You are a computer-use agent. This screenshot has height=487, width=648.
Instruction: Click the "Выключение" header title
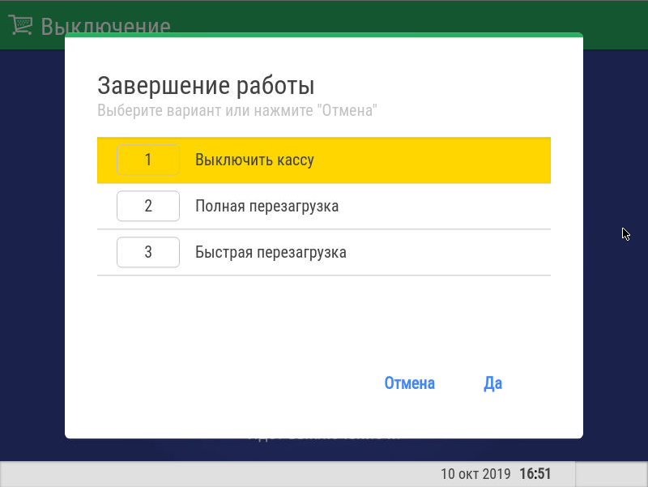(105, 26)
